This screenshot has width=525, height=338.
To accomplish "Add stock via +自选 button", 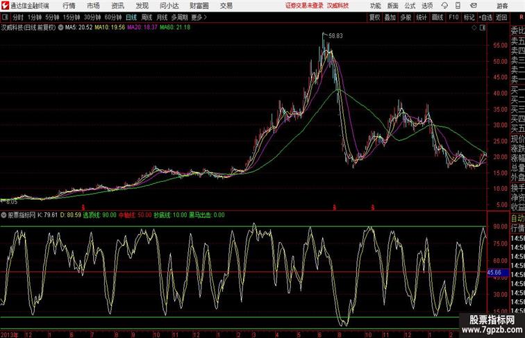I will [x=485, y=17].
